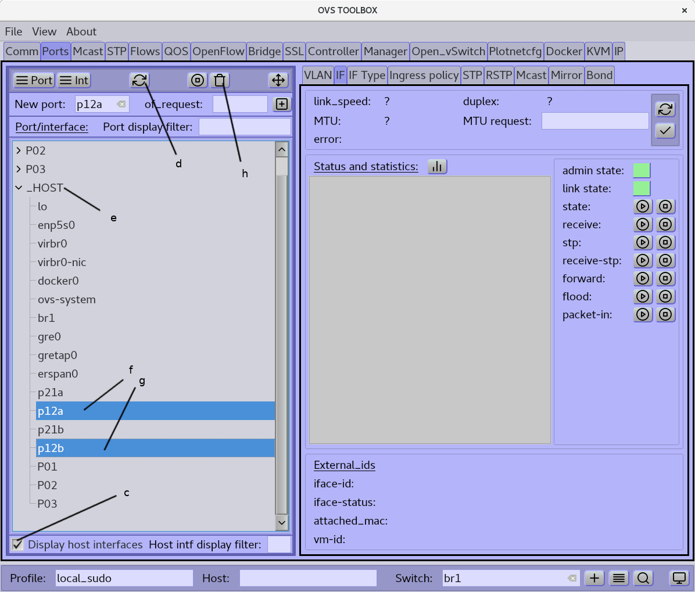Click the IF panel refresh icon
Viewport: 695px width, 592px height.
[x=665, y=109]
